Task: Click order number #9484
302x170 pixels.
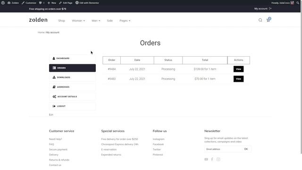Action: (x=112, y=69)
